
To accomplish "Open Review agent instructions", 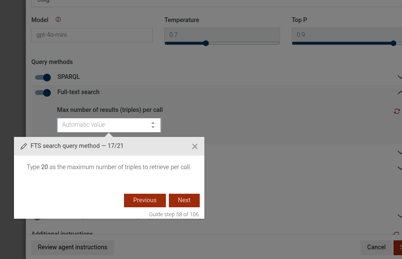I will [x=72, y=247].
